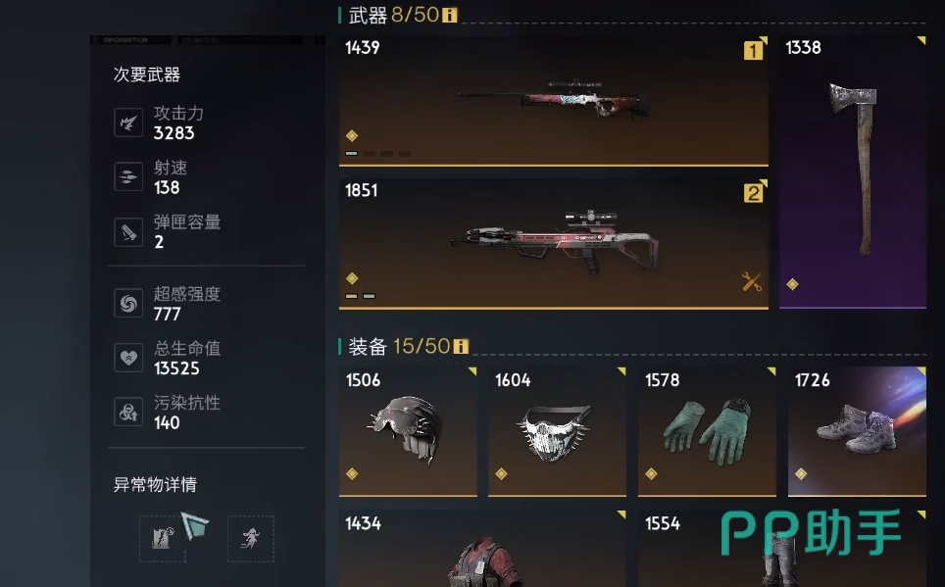Select the boots rated 1726
The image size is (945, 587).
point(857,431)
